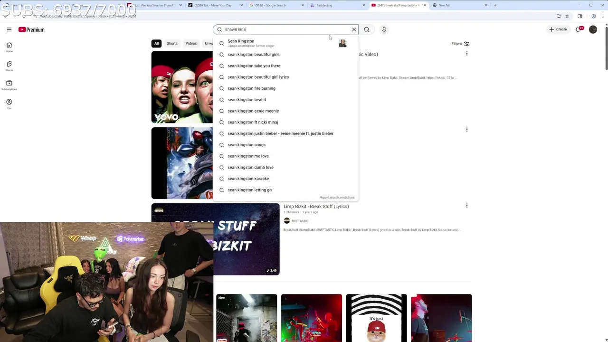Choose 'sean kingston eenie meenie' suggestion
The width and height of the screenshot is (608, 342).
click(285, 111)
